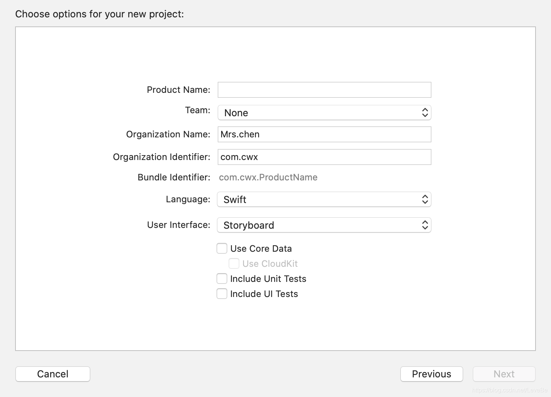Click the up-down chevron icon in Team selector
The image size is (551, 397).
[425, 112]
